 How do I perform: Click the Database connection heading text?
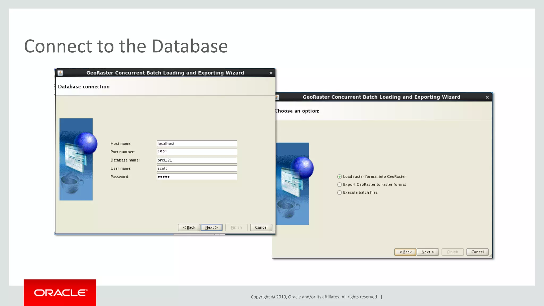tap(84, 87)
